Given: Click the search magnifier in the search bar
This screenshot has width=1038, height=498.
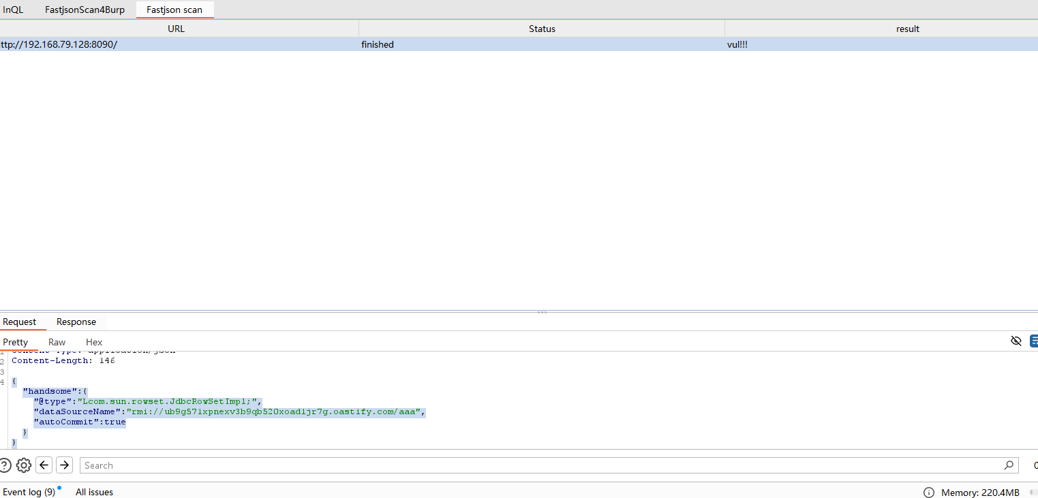Looking at the screenshot, I should 1009,465.
